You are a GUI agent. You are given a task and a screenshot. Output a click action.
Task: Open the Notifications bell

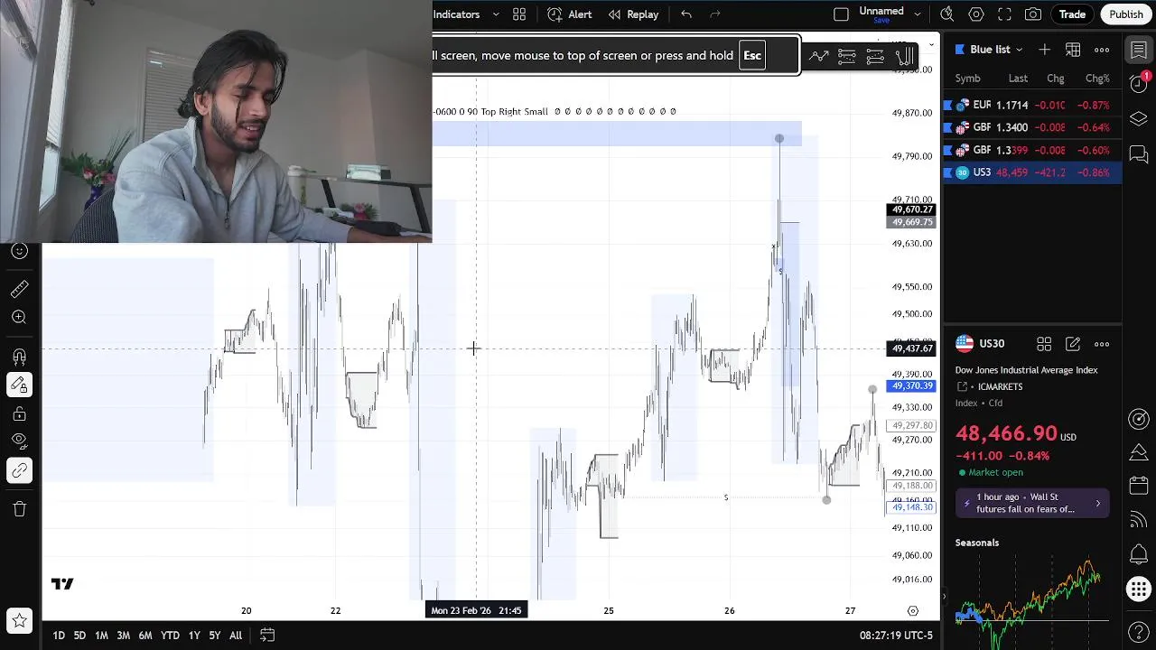click(1139, 554)
